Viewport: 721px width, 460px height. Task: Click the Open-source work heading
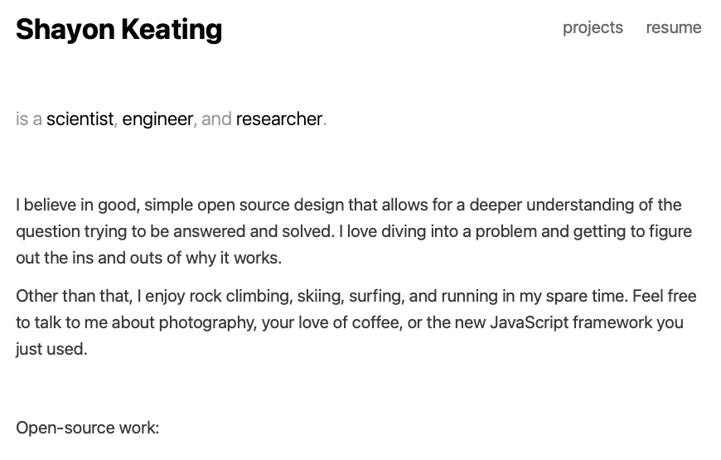coord(87,428)
